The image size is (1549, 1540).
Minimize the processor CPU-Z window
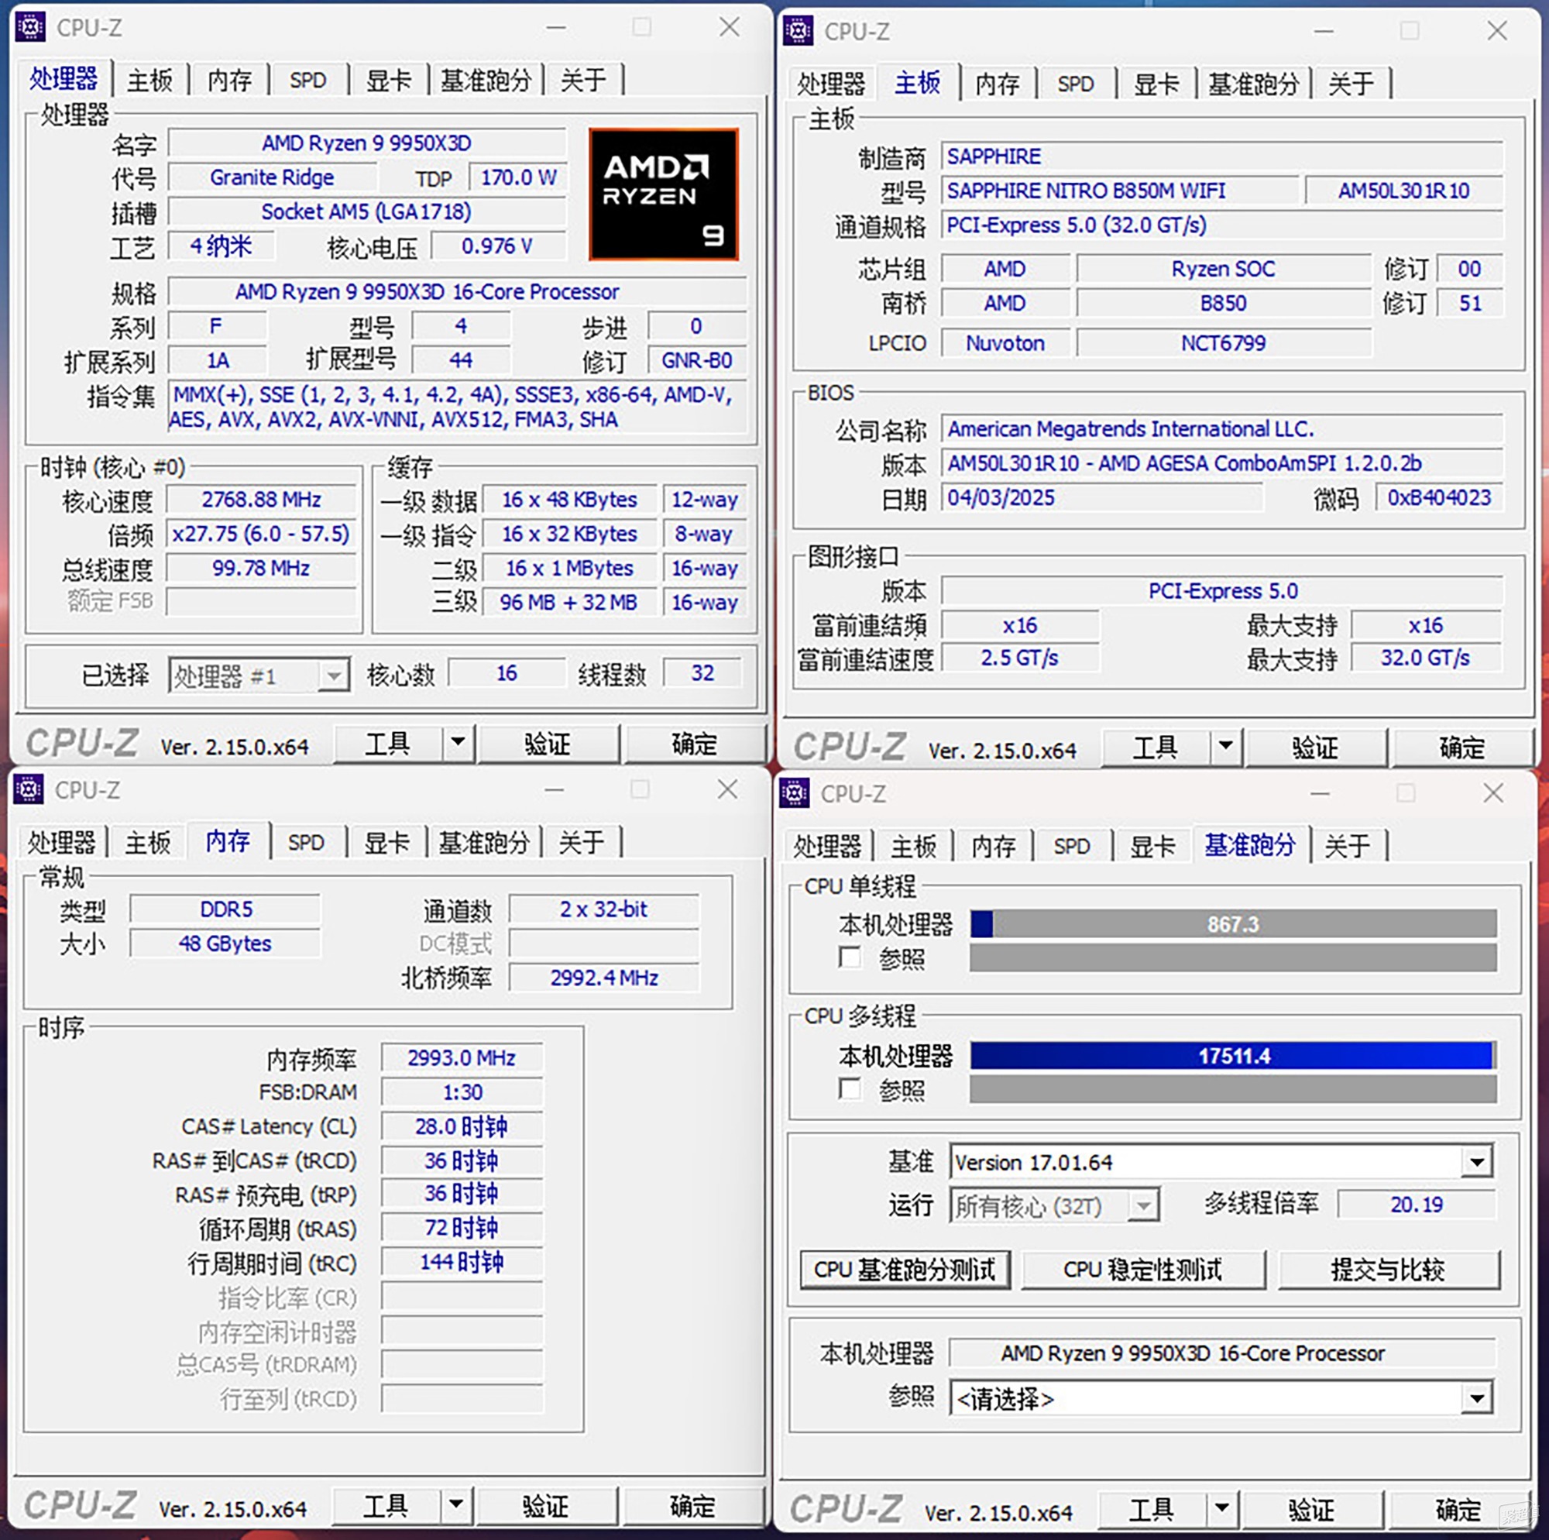[555, 27]
